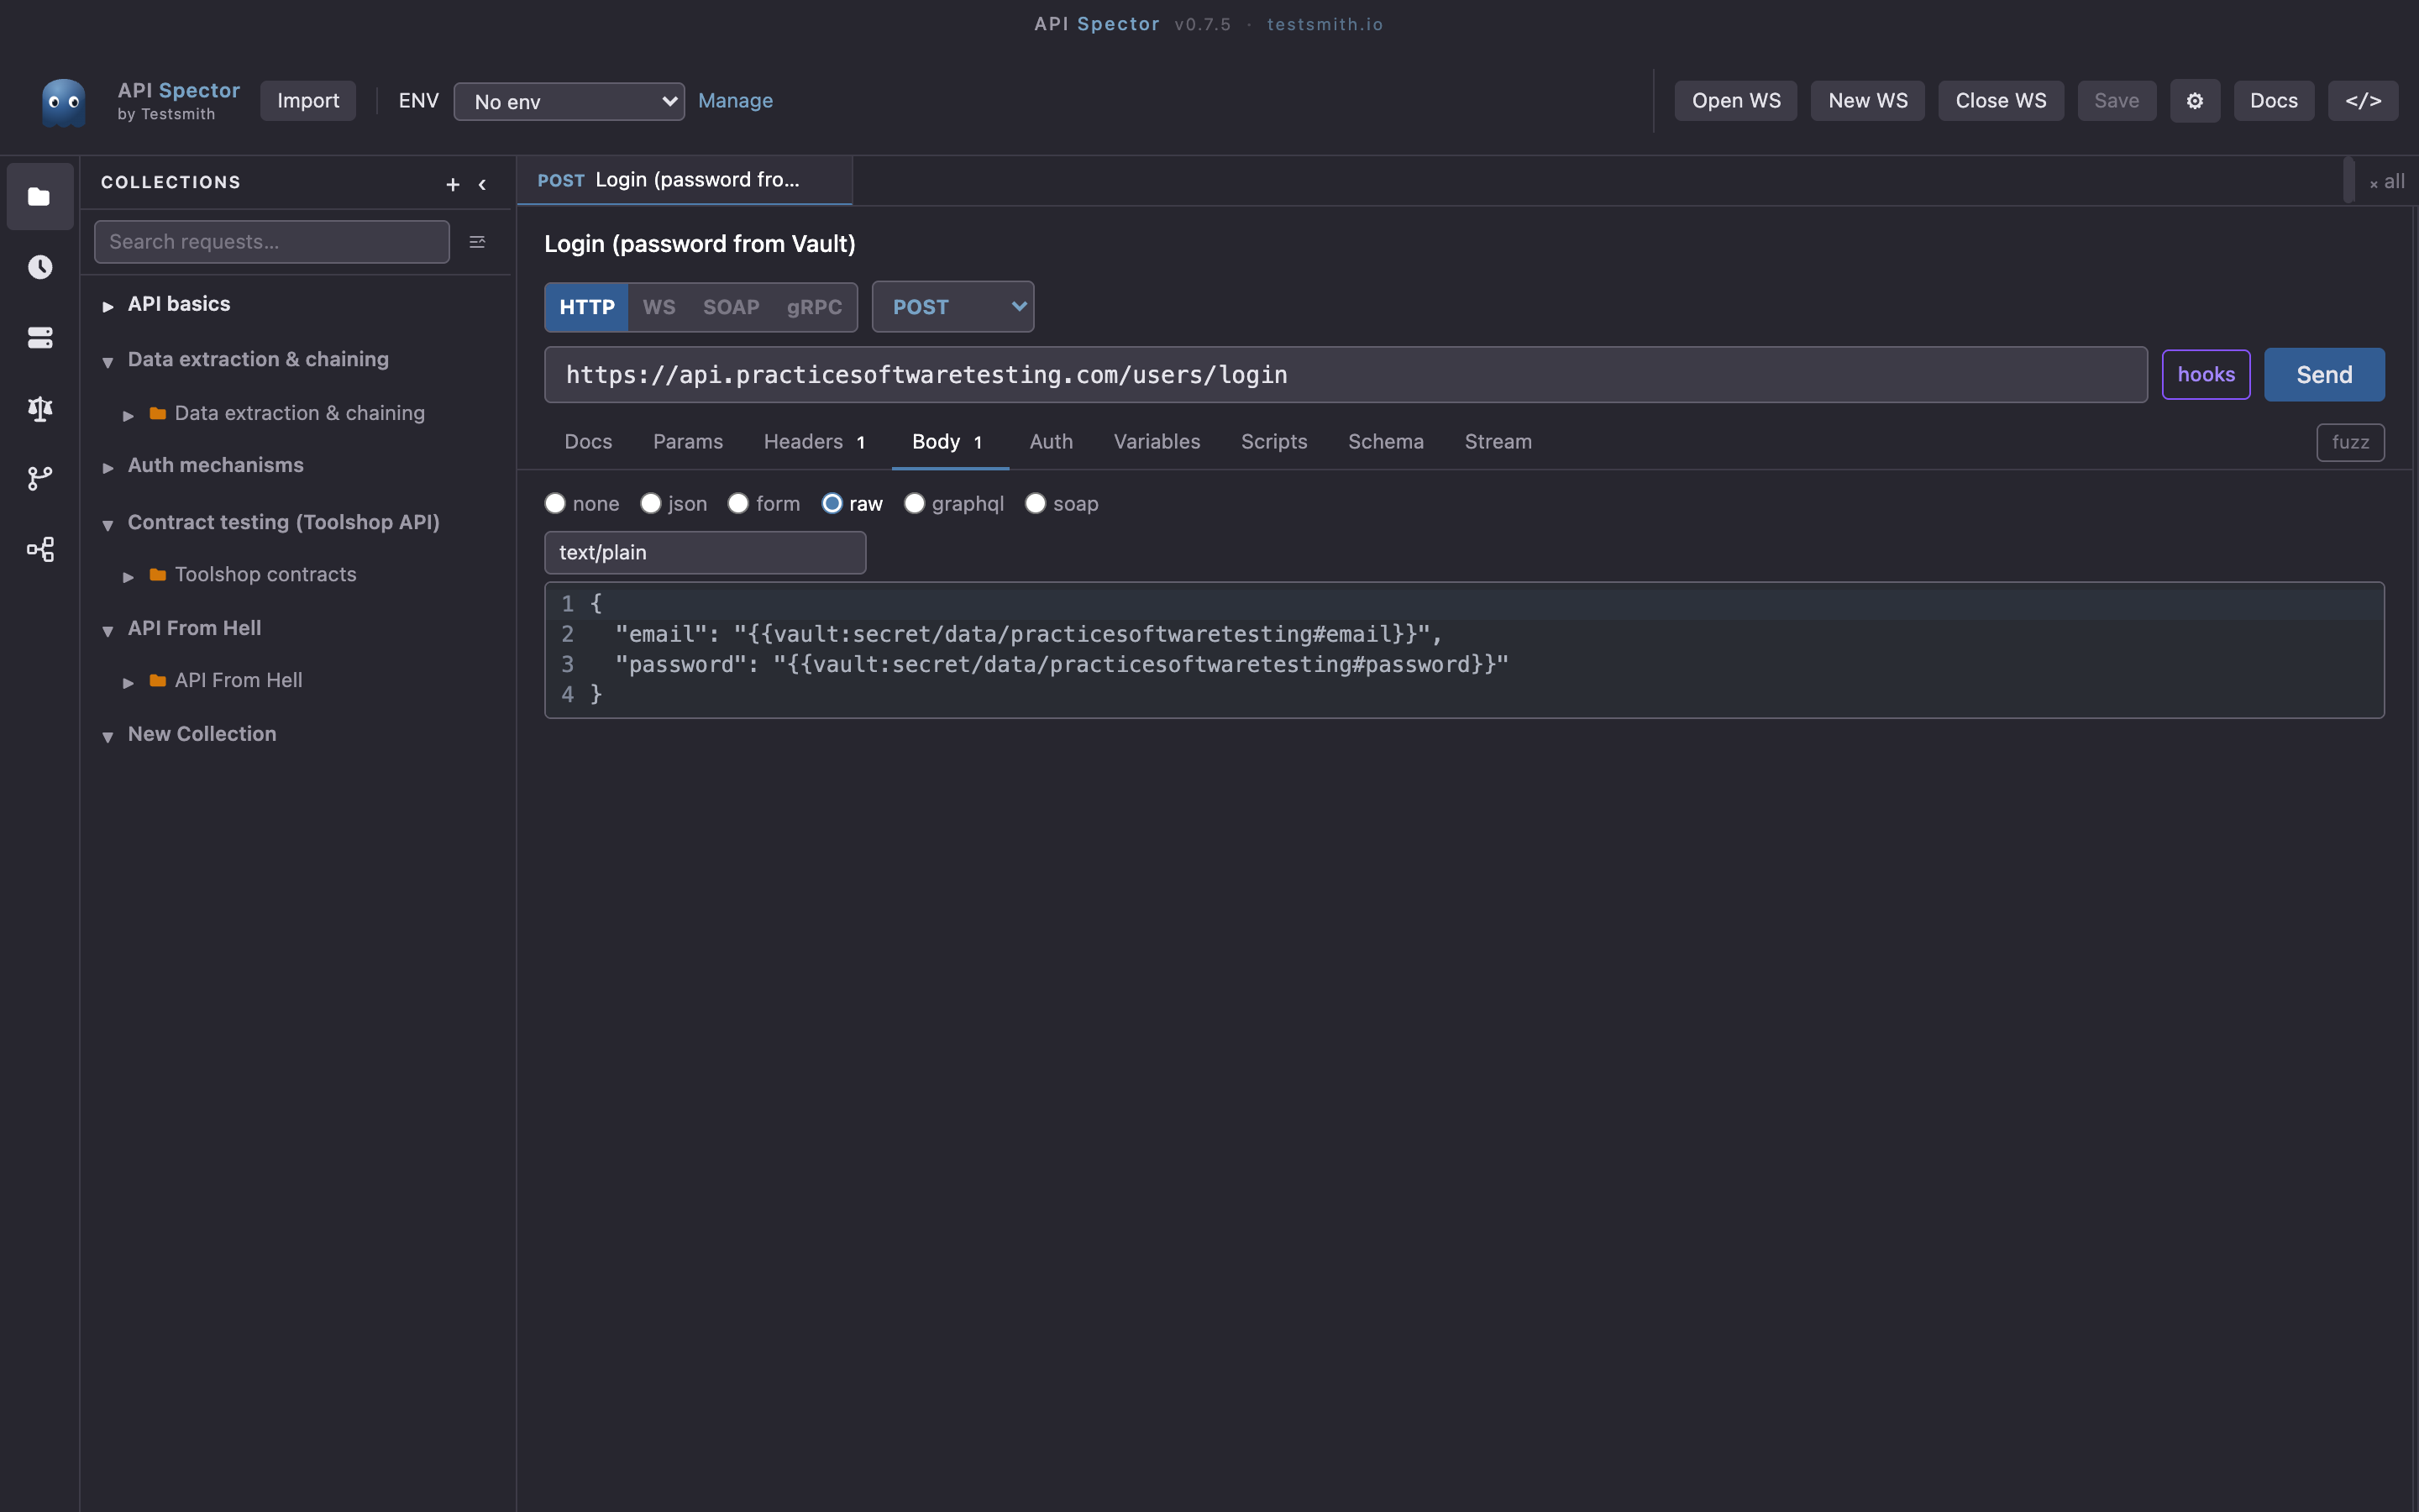Open the testsmith.io link in title

tap(1325, 24)
